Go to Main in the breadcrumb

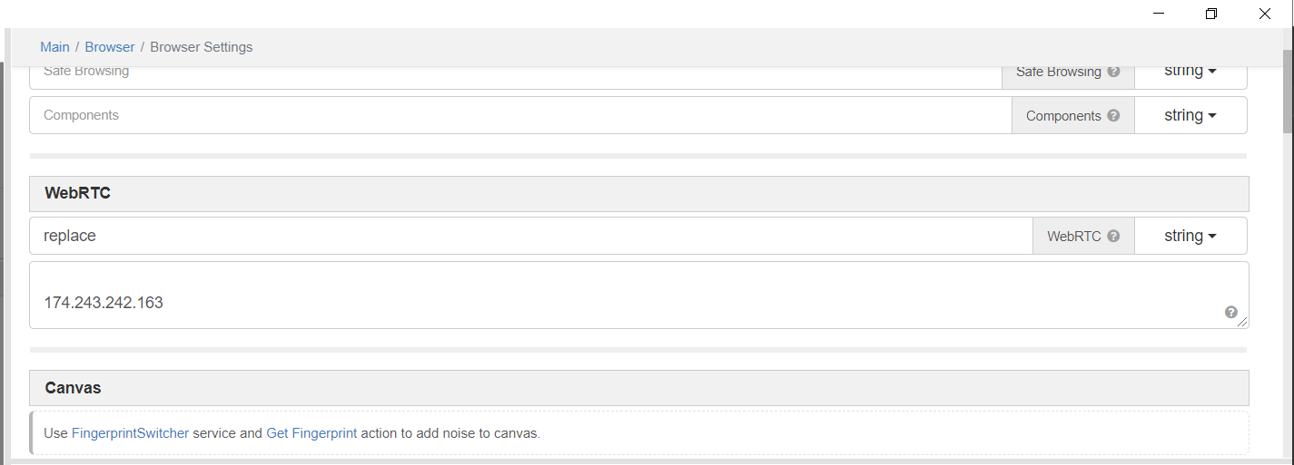coord(54,47)
